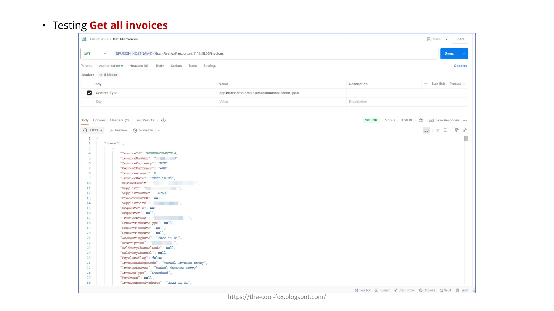This screenshot has width=554, height=311.
Task: Select the Headers (9) request tab
Action: [139, 66]
